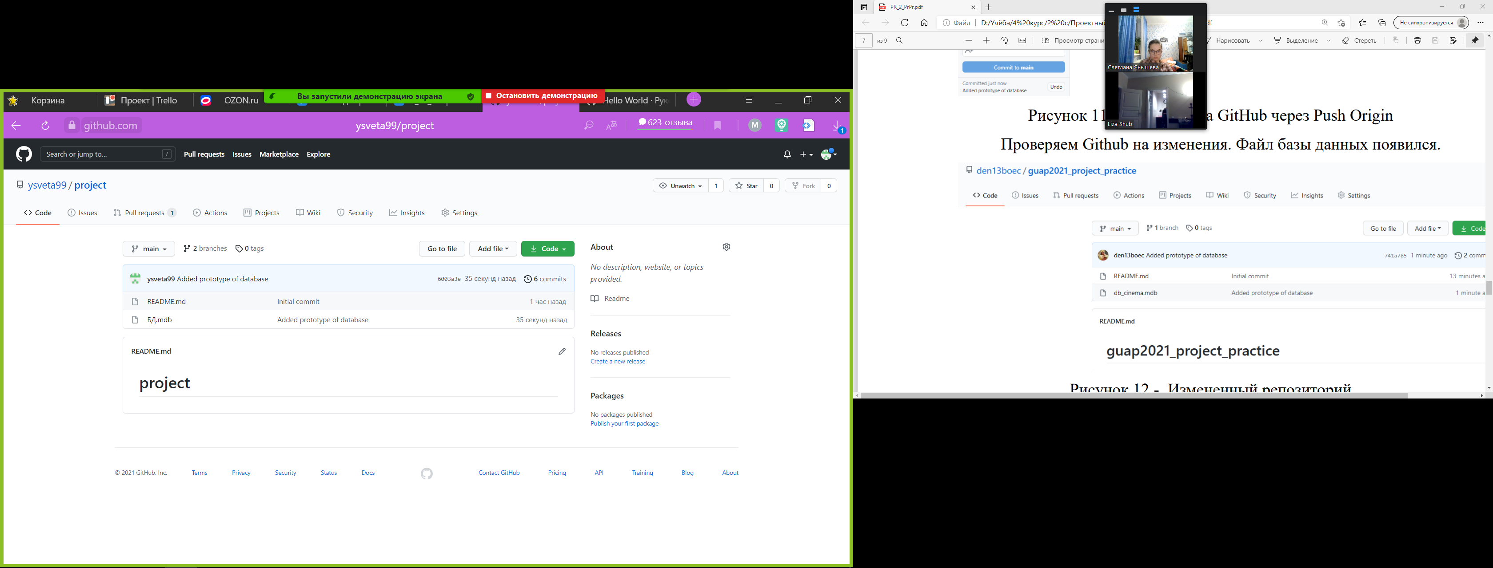Open commit hash 6003a3e
The width and height of the screenshot is (1493, 568).
[449, 279]
